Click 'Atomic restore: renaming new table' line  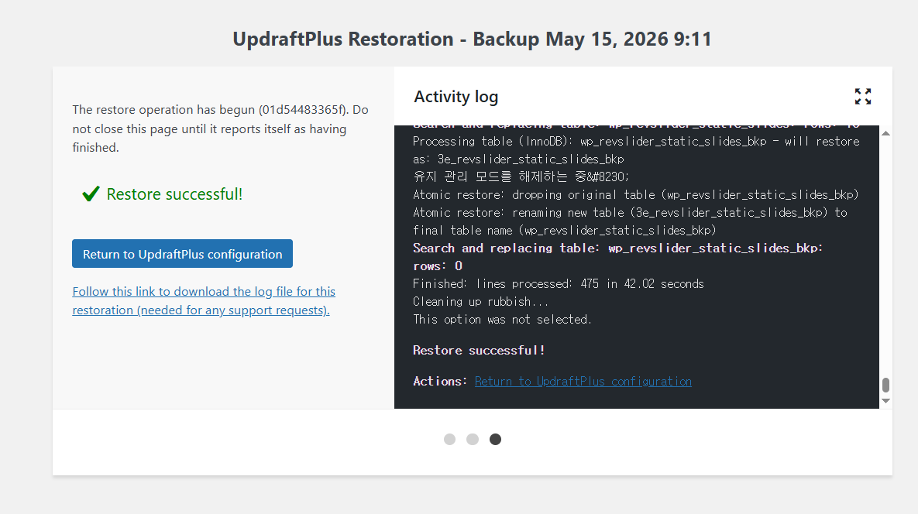(x=630, y=221)
